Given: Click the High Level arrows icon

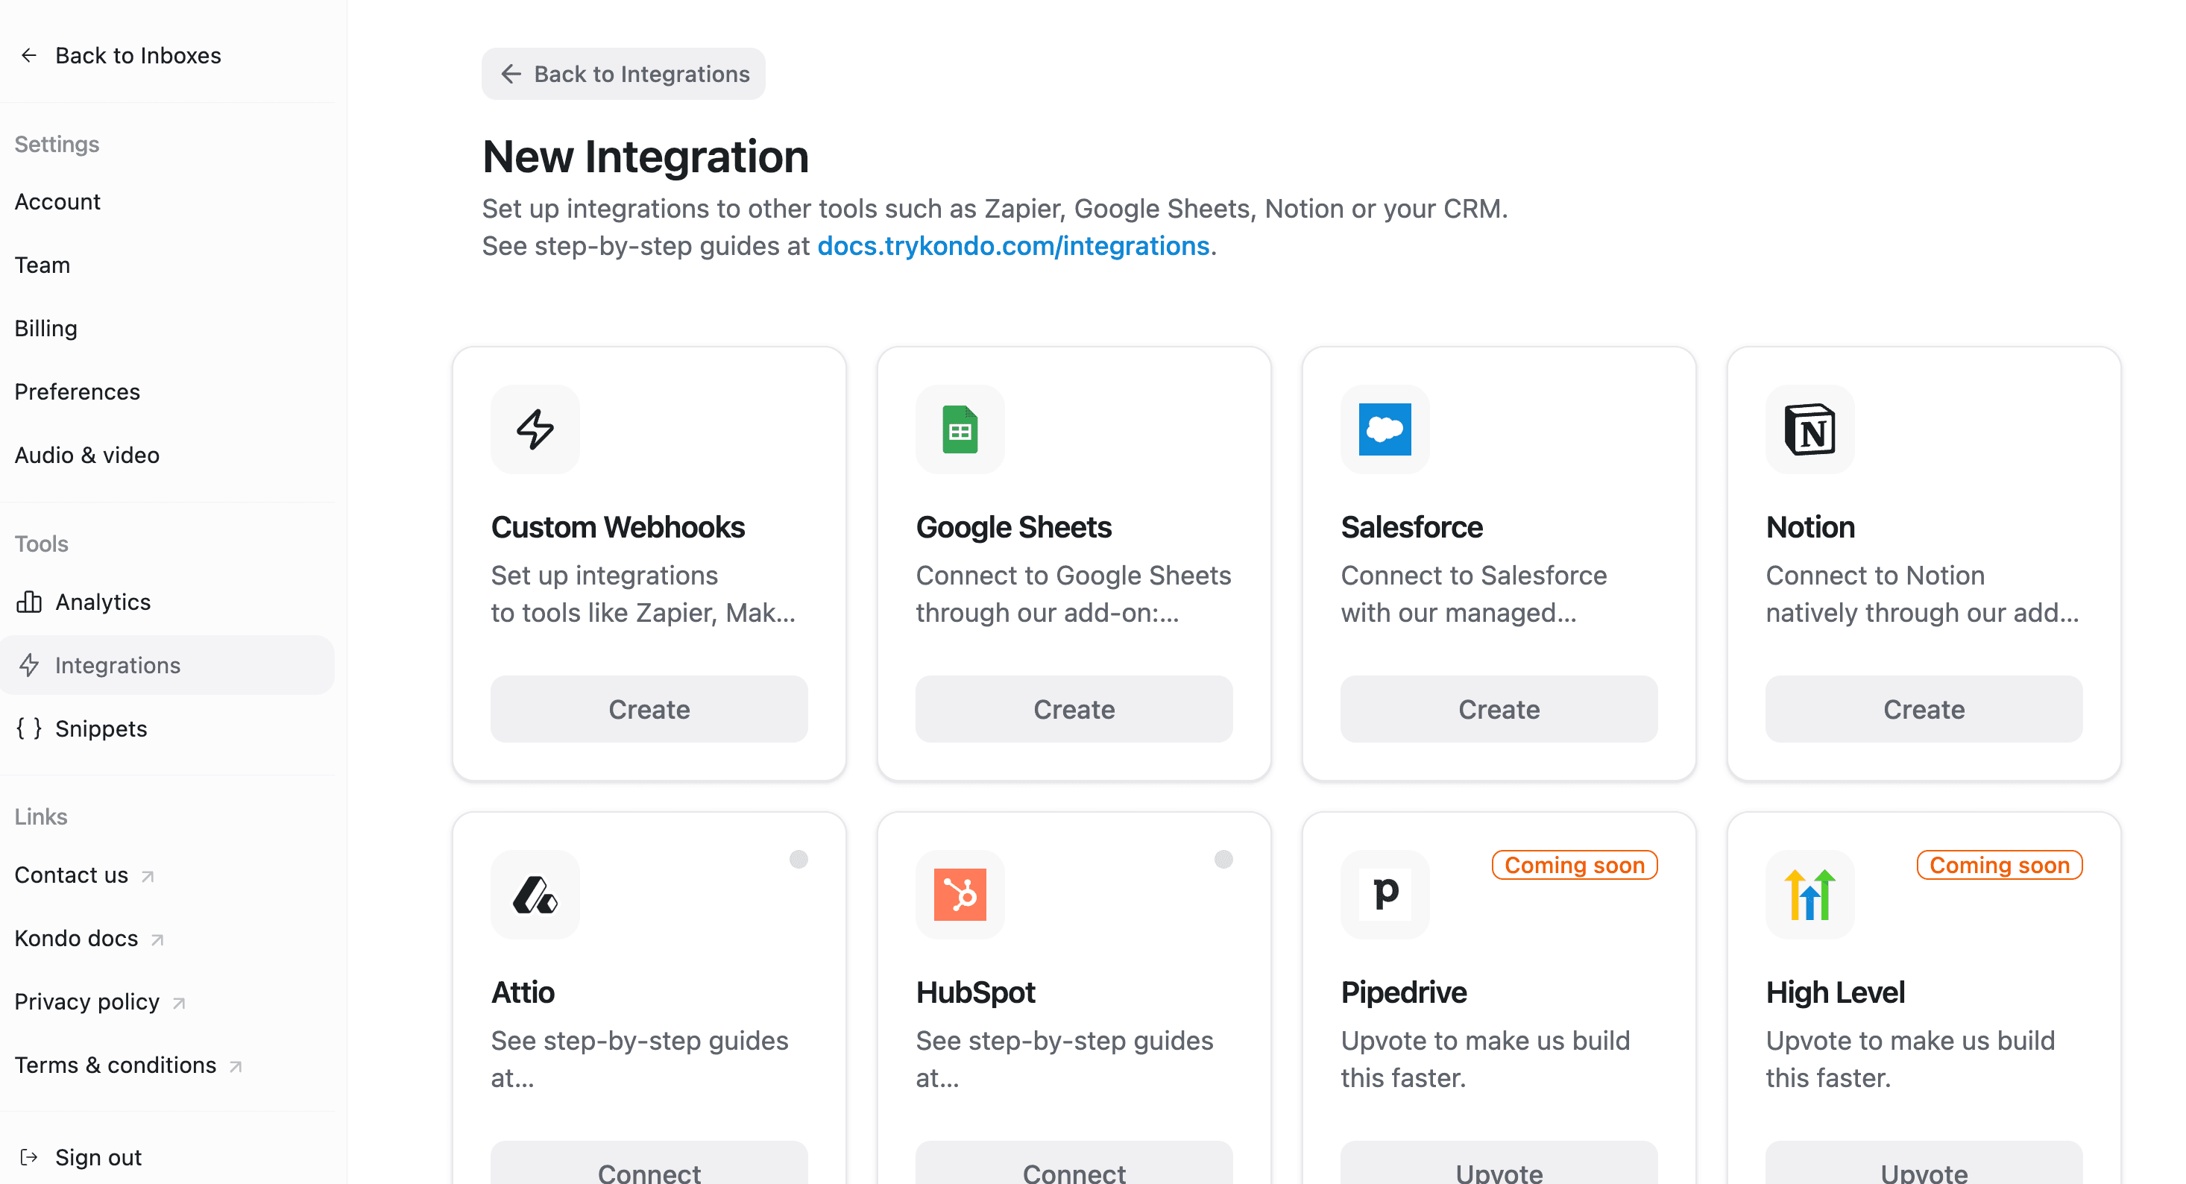Looking at the screenshot, I should click(x=1810, y=894).
